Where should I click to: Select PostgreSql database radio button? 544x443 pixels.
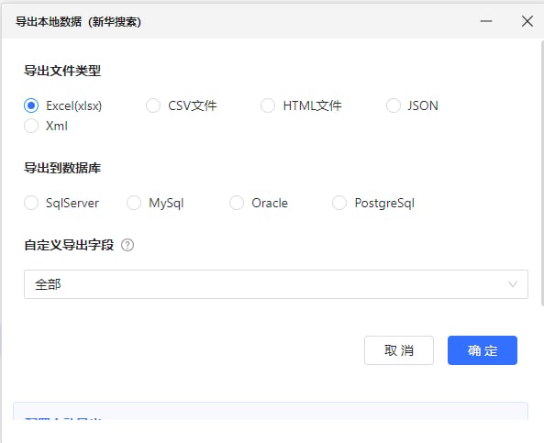coord(339,203)
